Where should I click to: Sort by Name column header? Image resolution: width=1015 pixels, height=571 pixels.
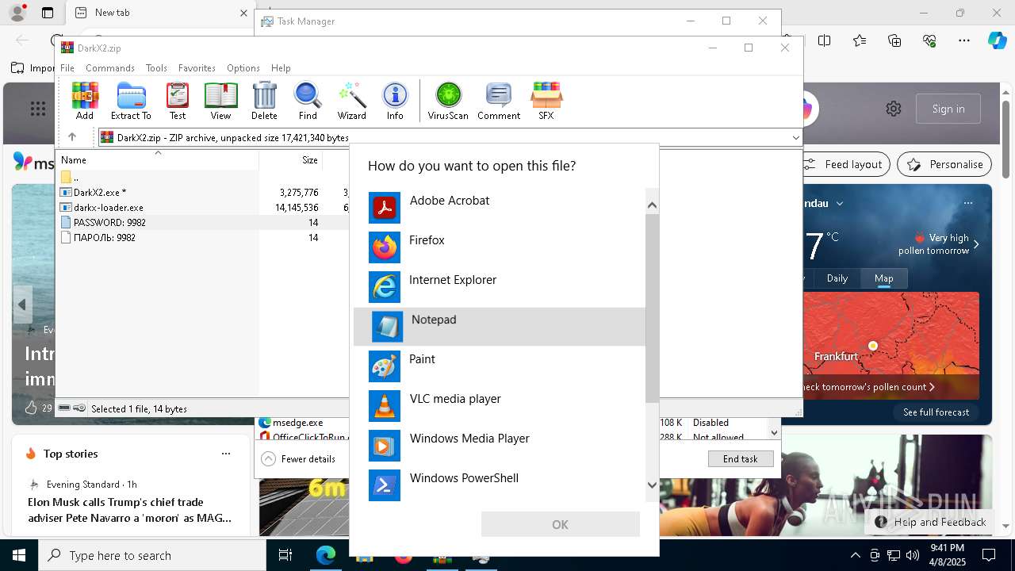tap(157, 160)
